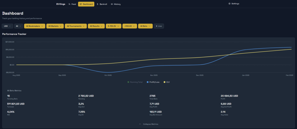
Task: Click the Collapse Metrics chevron icon
Action: click(140, 124)
